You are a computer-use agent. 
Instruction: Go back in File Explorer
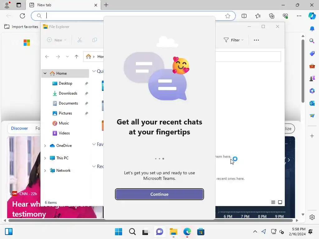tap(47, 57)
